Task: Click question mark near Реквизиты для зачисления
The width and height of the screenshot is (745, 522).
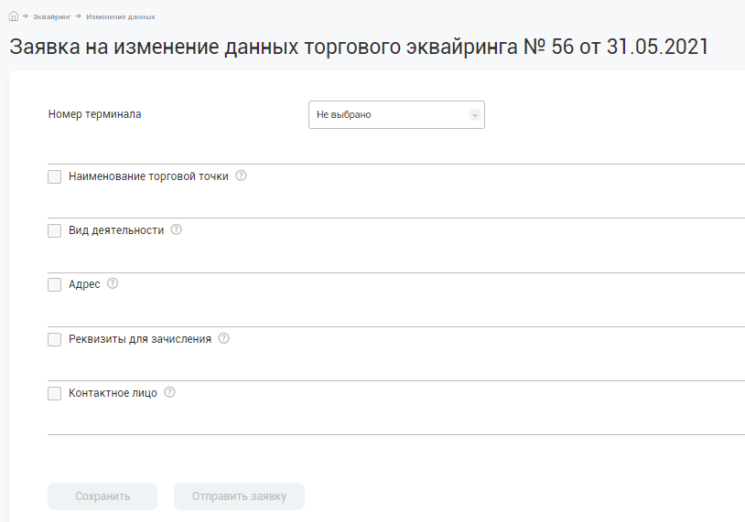Action: coord(223,338)
